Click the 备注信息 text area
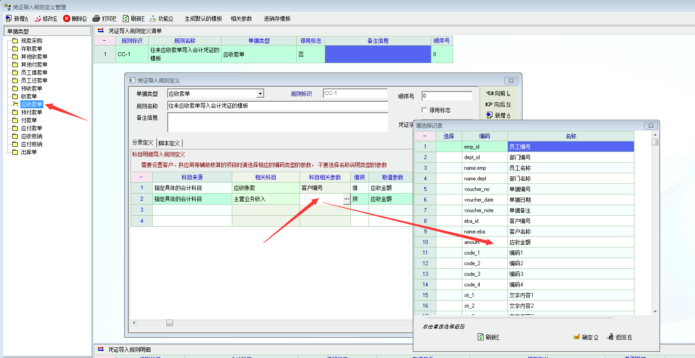Image resolution: width=695 pixels, height=358 pixels. (277, 122)
